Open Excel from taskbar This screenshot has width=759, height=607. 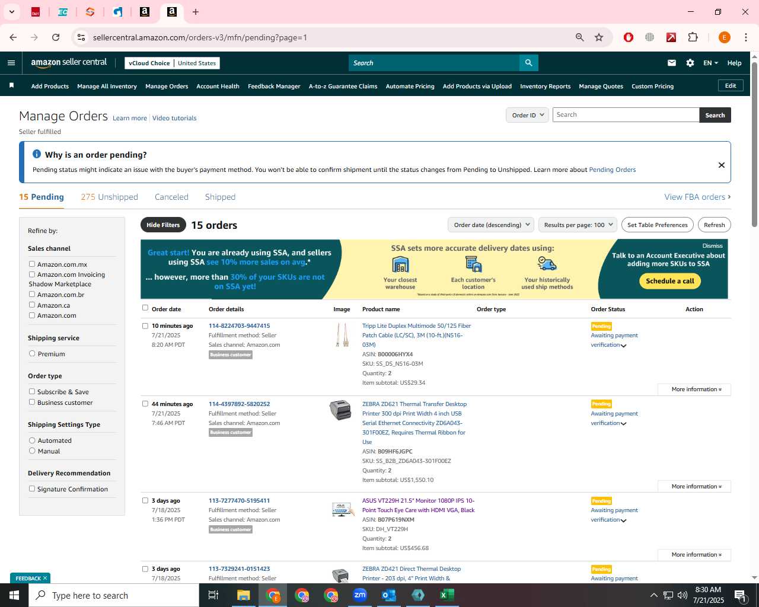(x=447, y=595)
